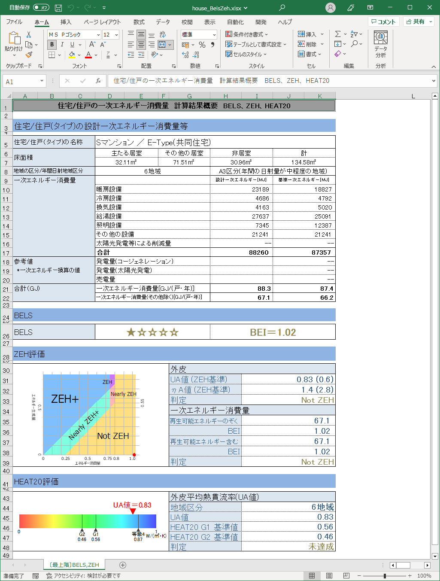Open the borders dropdown arrow

point(59,55)
